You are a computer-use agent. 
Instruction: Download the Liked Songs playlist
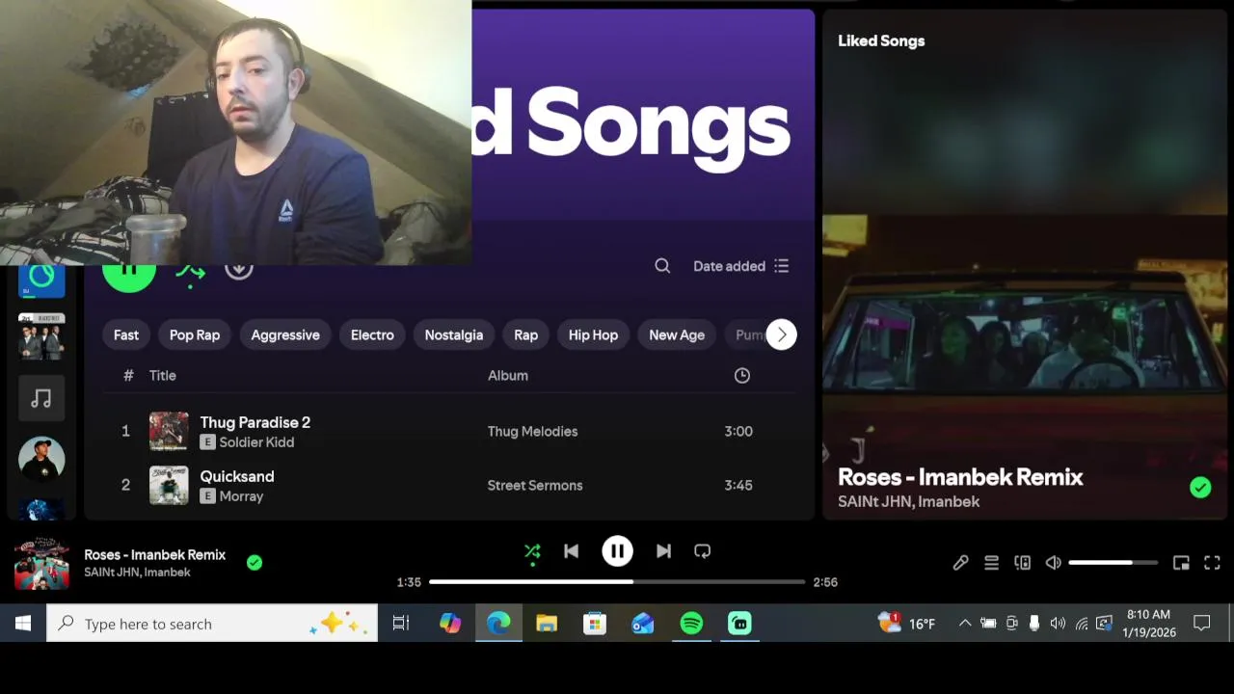click(x=239, y=272)
